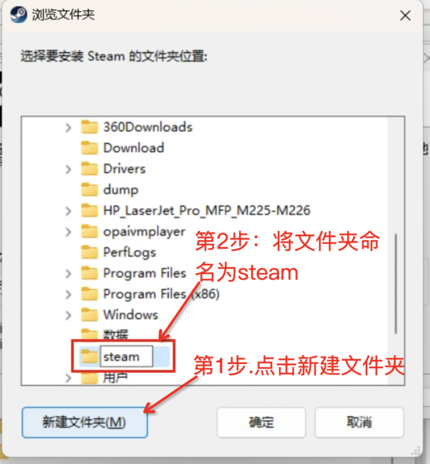Select the PerfLogs folder icon
The width and height of the screenshot is (430, 464).
tap(89, 252)
